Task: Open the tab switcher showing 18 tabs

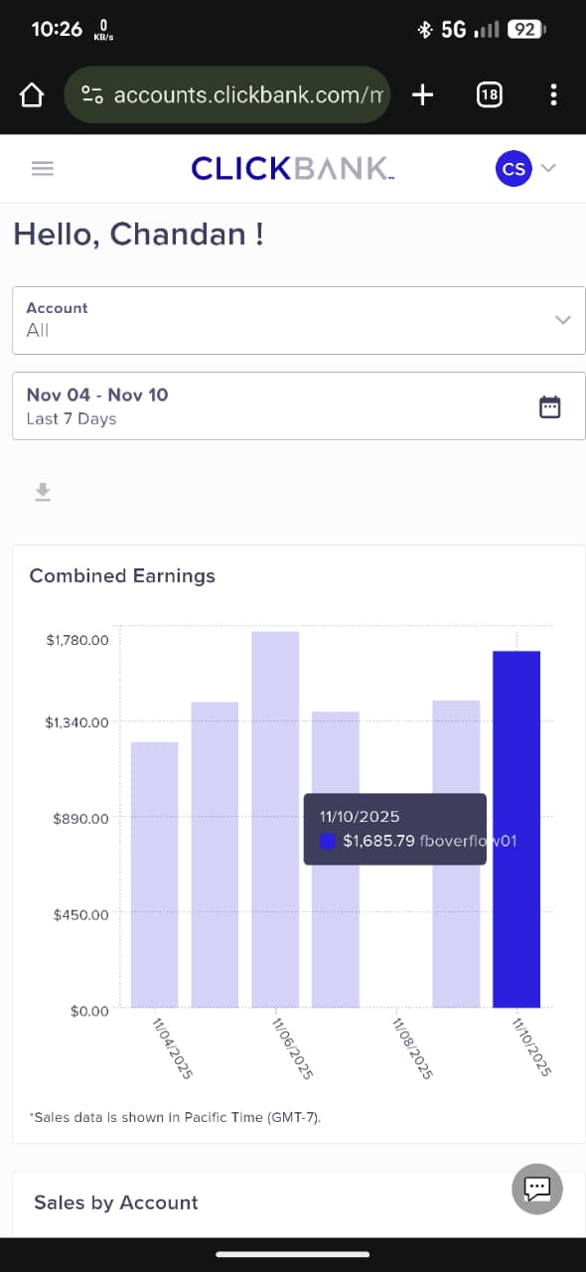Action: pos(489,94)
